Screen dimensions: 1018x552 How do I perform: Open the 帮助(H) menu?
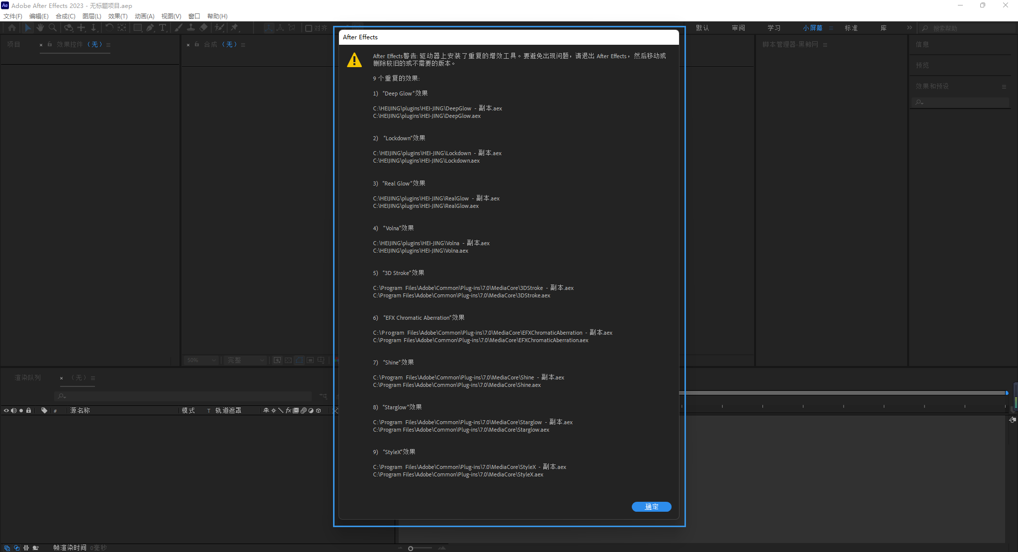pyautogui.click(x=217, y=16)
